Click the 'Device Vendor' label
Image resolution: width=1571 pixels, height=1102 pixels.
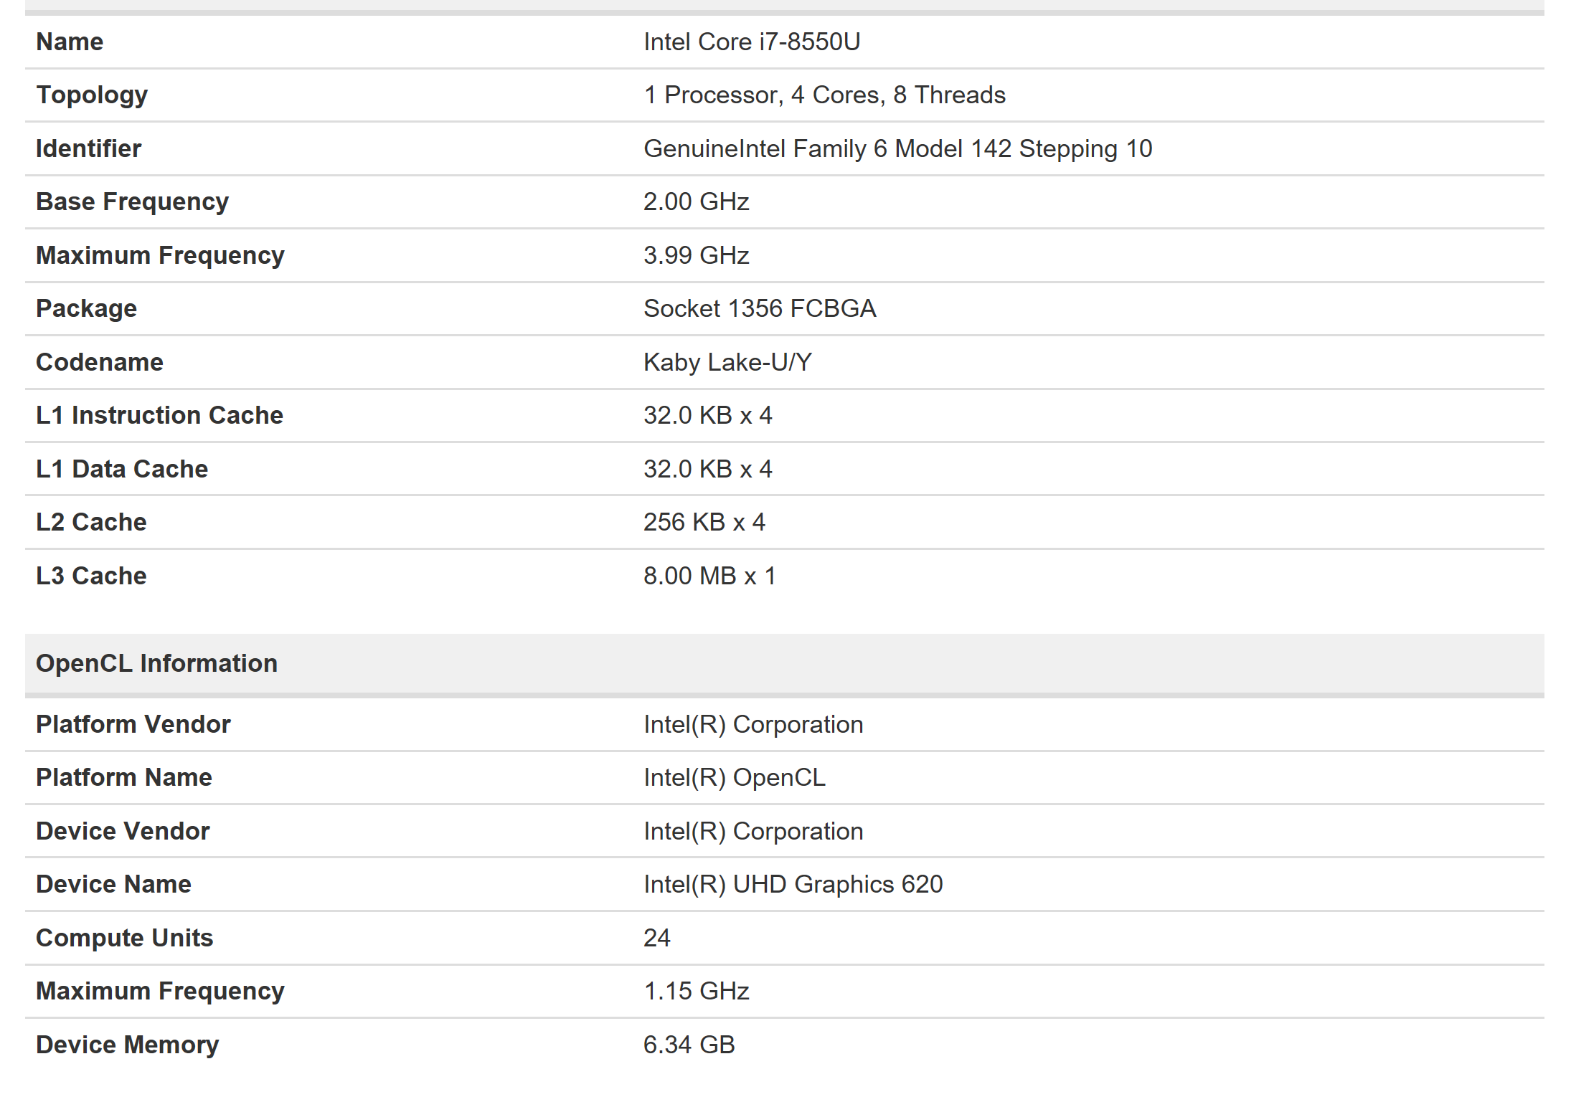(x=123, y=831)
